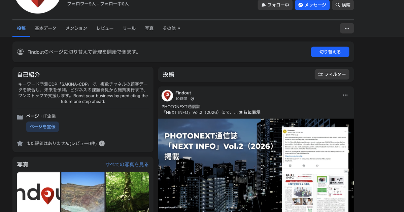Open the green forest photo thumbnail

click(x=127, y=192)
